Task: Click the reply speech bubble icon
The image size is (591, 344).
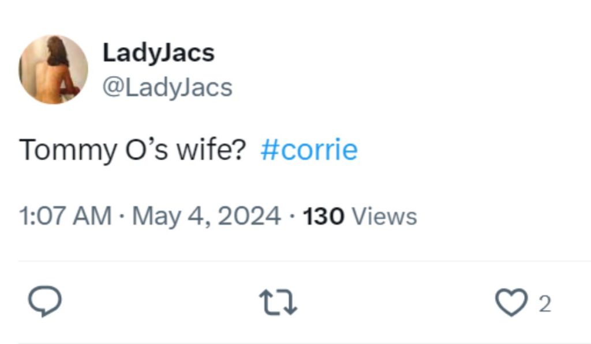Action: (44, 303)
